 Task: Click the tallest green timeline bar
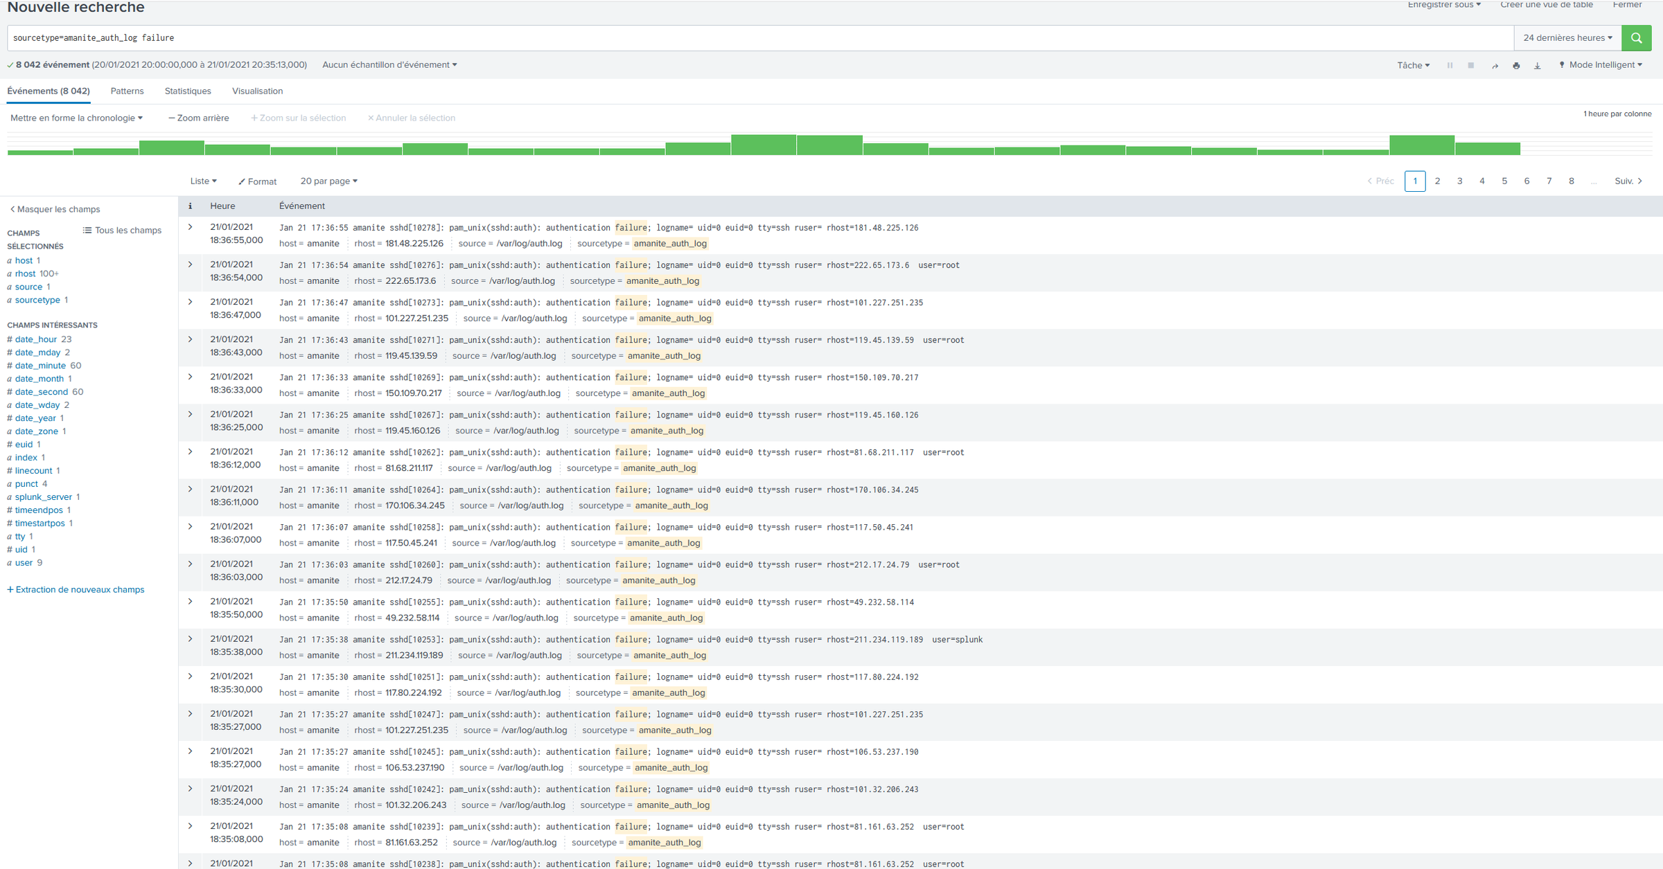[x=763, y=145]
